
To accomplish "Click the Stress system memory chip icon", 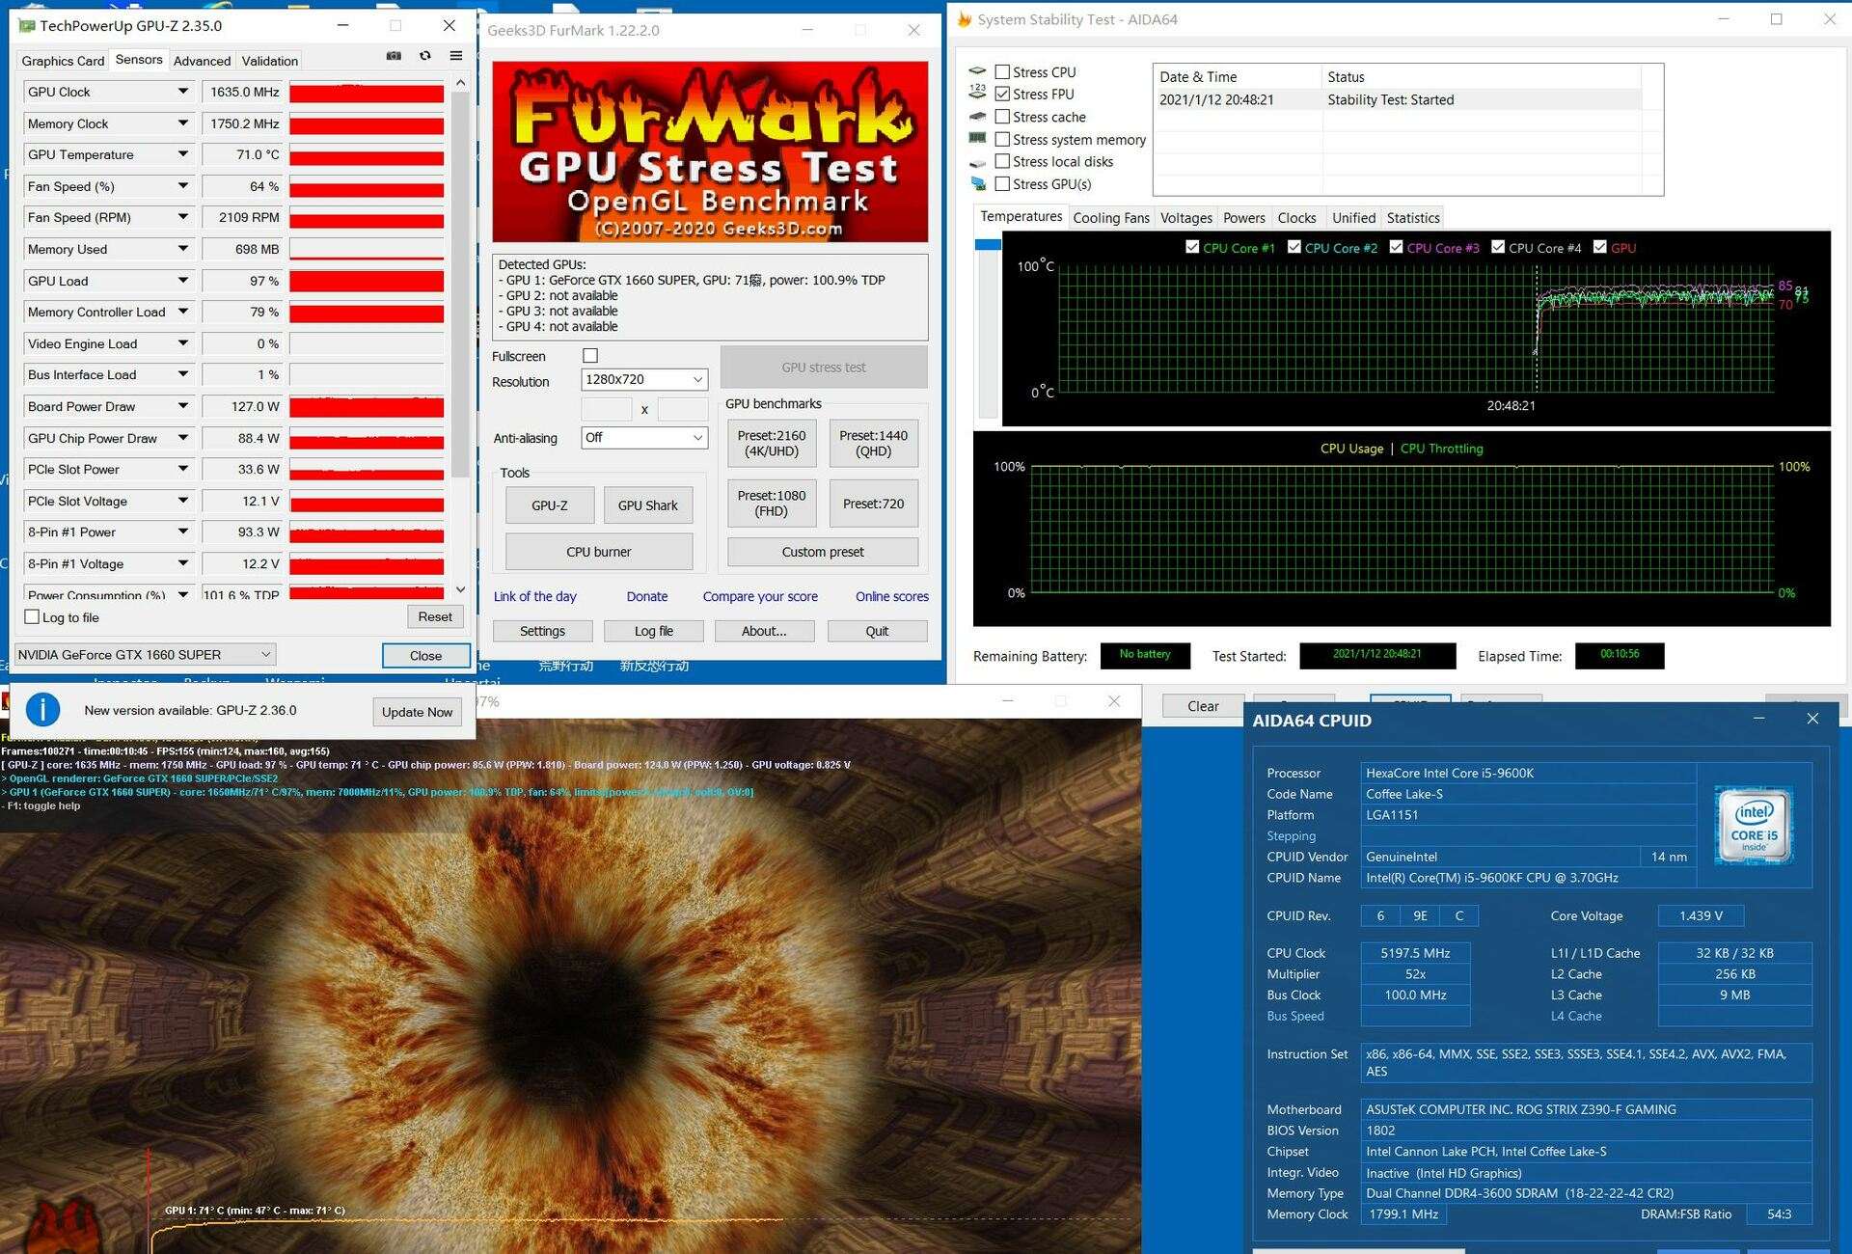I will pyautogui.click(x=977, y=139).
